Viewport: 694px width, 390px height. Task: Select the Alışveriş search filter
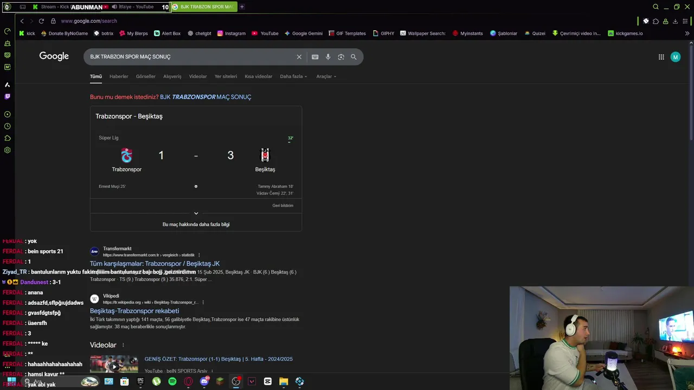click(172, 76)
